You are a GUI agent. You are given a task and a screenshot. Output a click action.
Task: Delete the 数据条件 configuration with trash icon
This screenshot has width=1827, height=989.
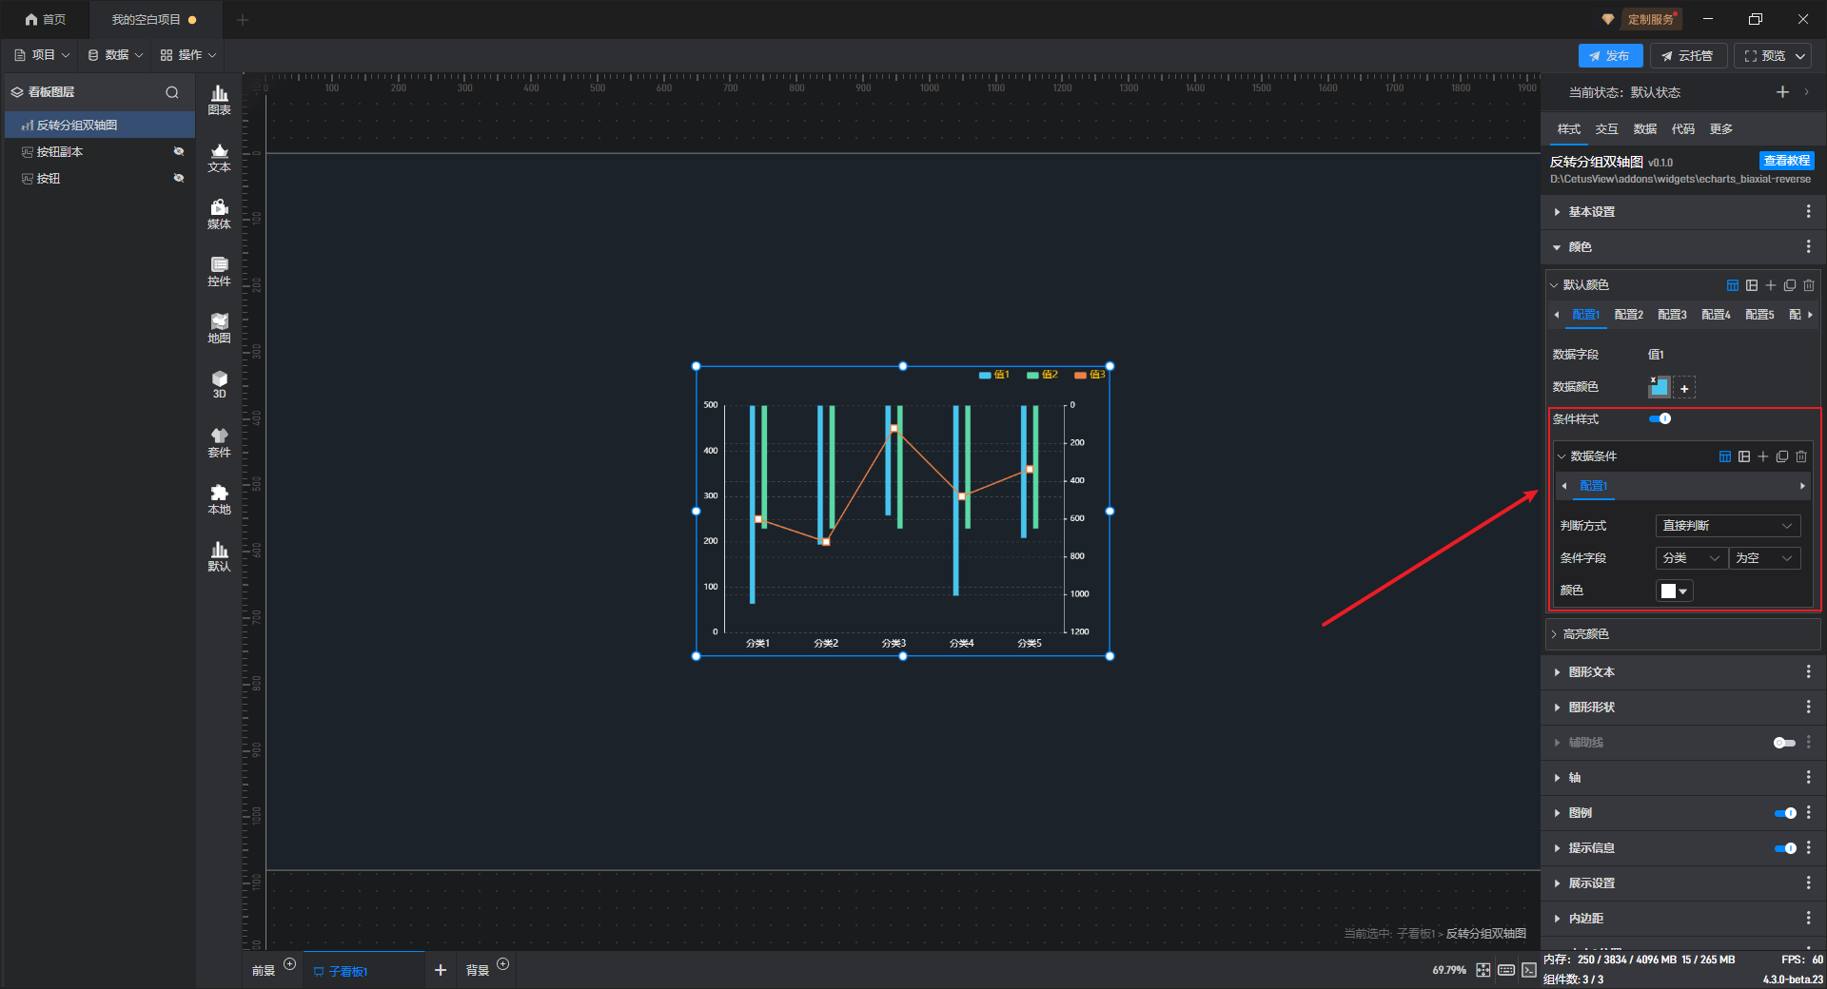pos(1801,456)
